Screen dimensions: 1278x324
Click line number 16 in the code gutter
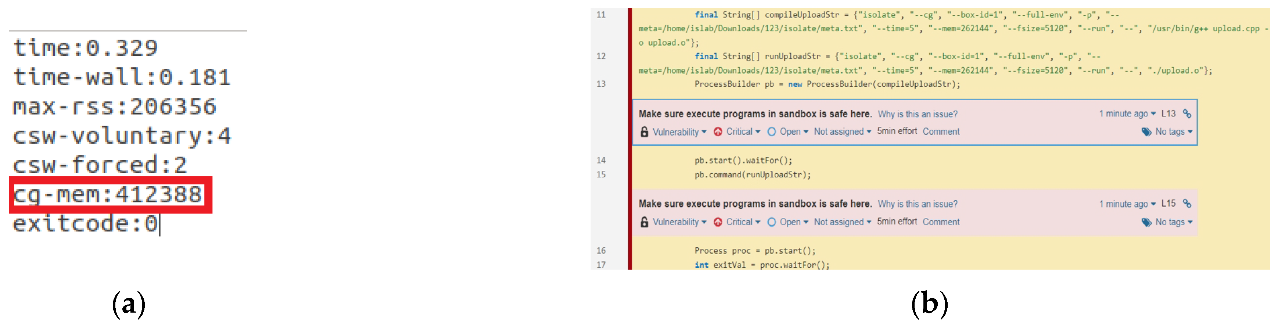(x=601, y=251)
